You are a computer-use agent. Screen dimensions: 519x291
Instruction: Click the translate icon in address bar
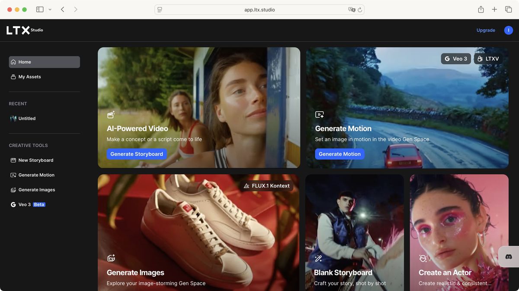coord(352,9)
